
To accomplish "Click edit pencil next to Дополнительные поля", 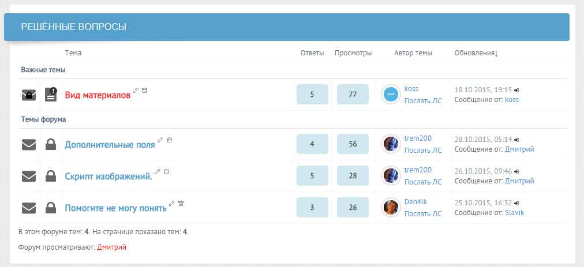I will (160, 140).
